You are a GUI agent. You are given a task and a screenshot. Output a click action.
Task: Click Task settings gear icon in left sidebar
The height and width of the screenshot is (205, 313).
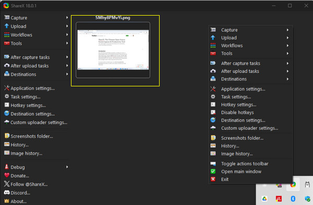tap(7, 97)
